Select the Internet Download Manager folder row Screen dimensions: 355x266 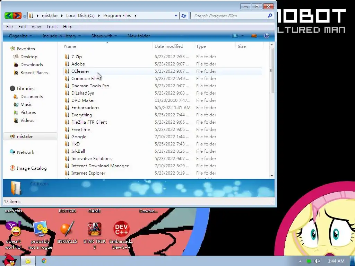point(163,166)
